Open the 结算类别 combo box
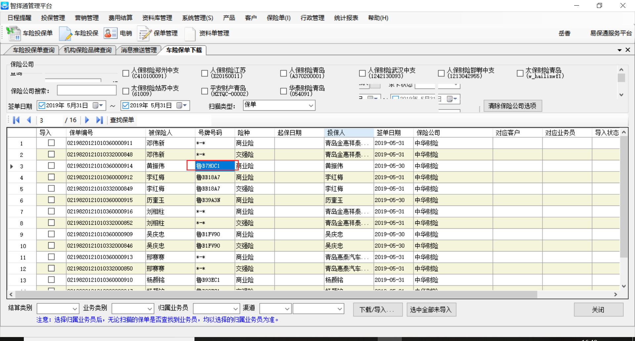 [x=75, y=309]
